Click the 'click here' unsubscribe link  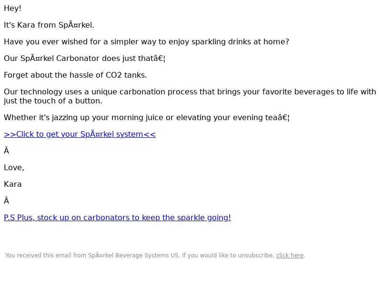[x=290, y=255]
